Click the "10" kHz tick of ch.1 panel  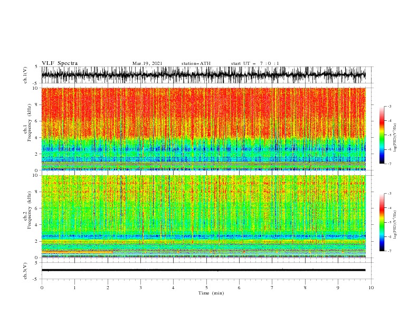click(x=35, y=88)
